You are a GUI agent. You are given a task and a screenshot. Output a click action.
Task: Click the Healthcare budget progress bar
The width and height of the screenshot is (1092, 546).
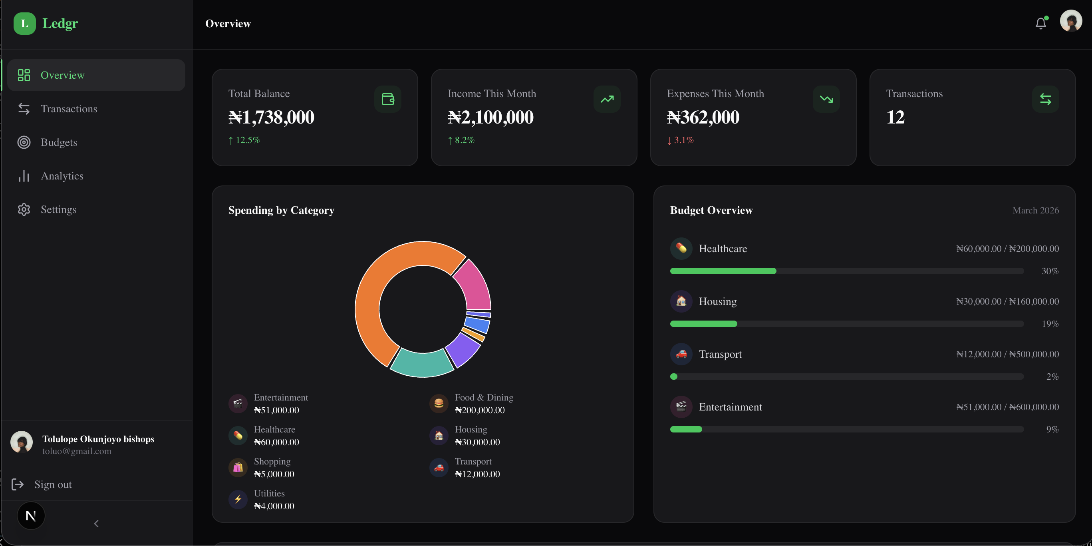coord(846,271)
